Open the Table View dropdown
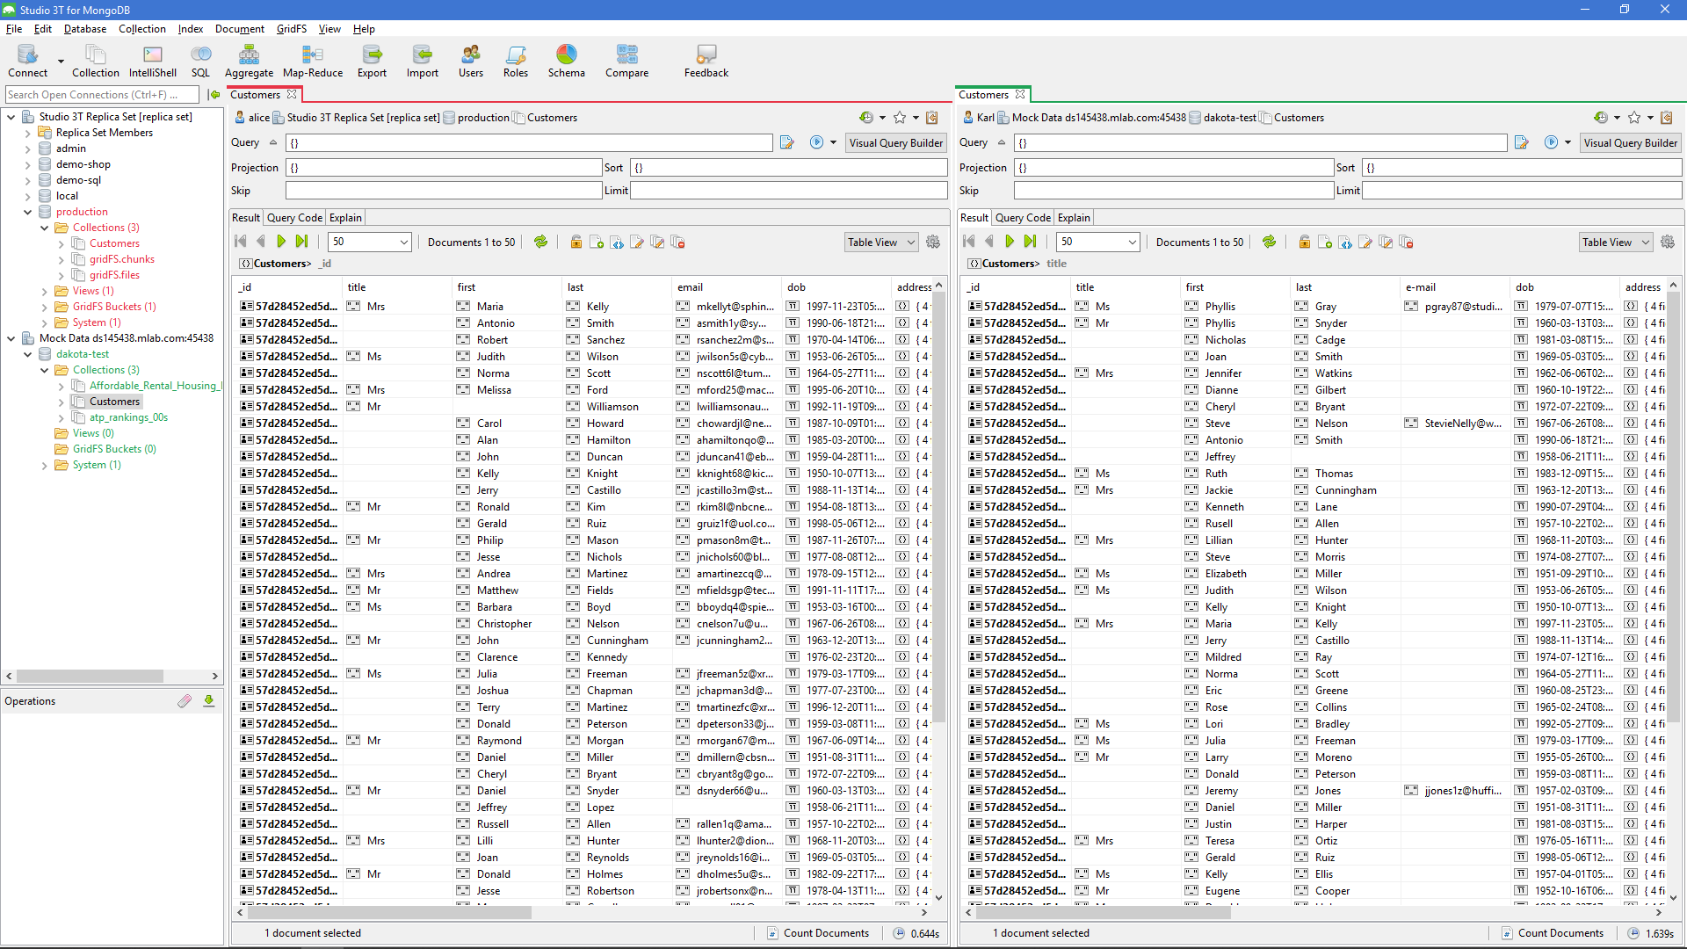 tap(880, 242)
